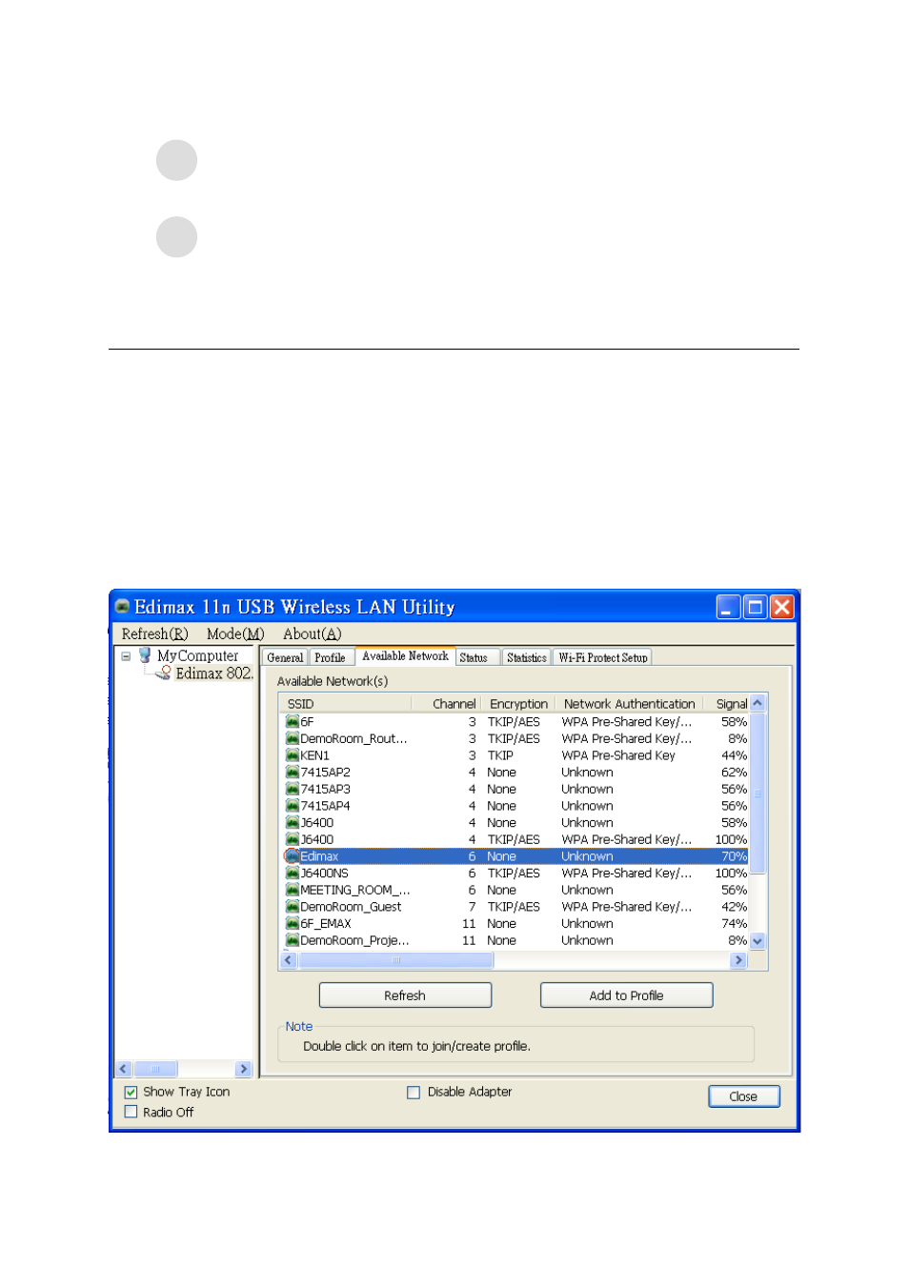This screenshot has width=909, height=1286.
Task: Click the Close button
Action: tap(743, 1096)
